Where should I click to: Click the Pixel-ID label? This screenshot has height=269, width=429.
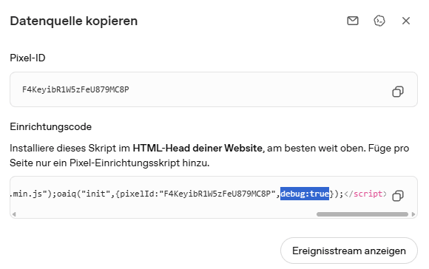(x=27, y=58)
